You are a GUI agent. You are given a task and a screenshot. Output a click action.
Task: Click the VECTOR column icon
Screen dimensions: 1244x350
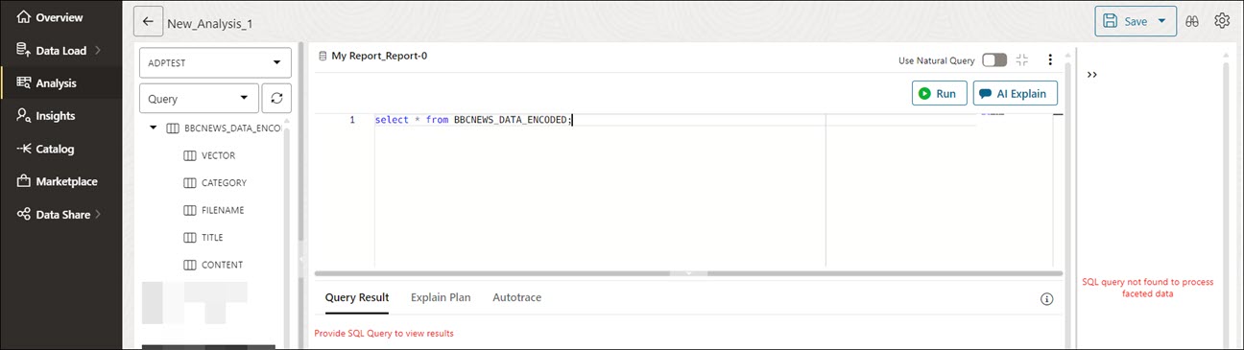pyautogui.click(x=189, y=155)
